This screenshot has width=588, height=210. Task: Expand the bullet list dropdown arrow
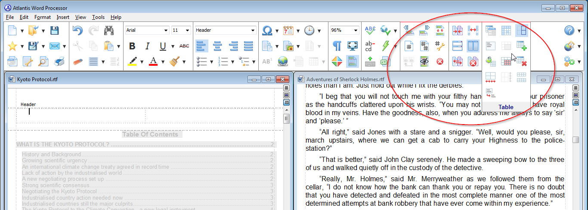coord(211,62)
